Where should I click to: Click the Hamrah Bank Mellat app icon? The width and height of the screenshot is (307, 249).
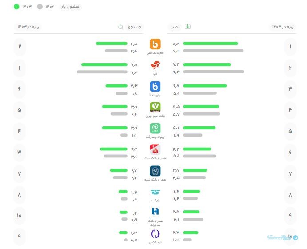[155, 150]
